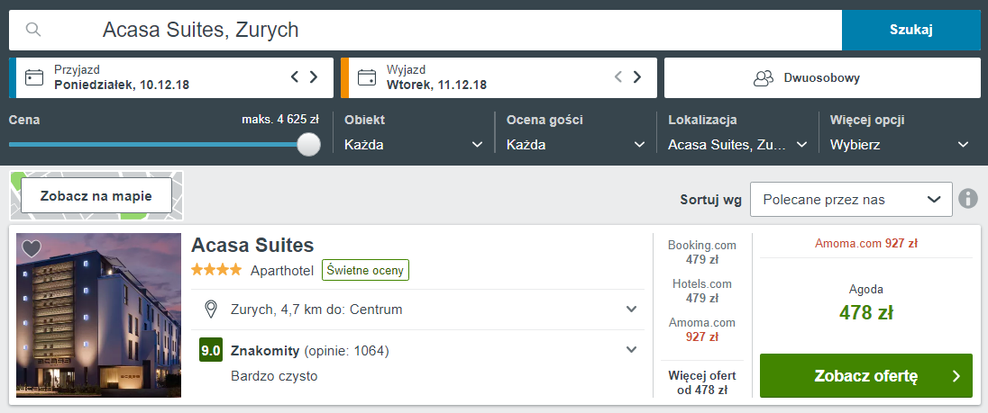Image resolution: width=988 pixels, height=413 pixels.
Task: Go to previous check-in date
Action: (x=295, y=77)
